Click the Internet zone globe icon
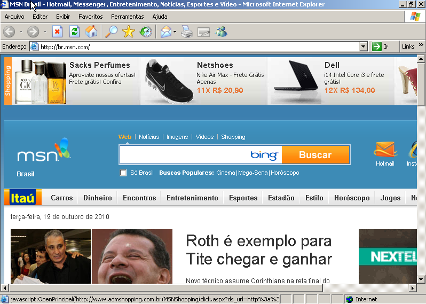Viewport: 426px width, 304px height. 349,299
